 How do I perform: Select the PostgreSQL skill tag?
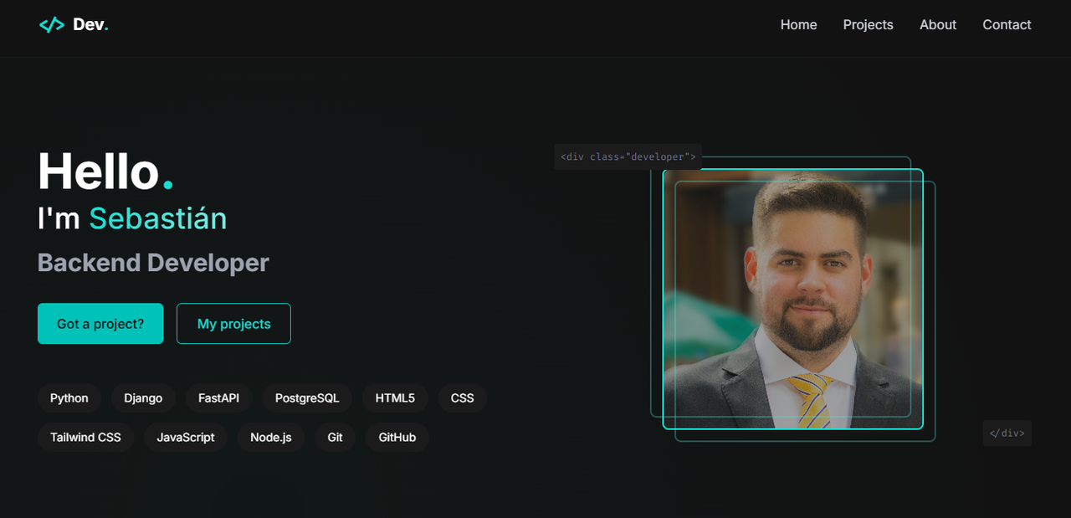point(307,398)
